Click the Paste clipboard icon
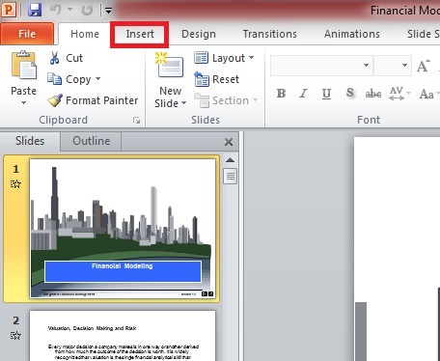The width and height of the screenshot is (440, 361). pos(24,65)
